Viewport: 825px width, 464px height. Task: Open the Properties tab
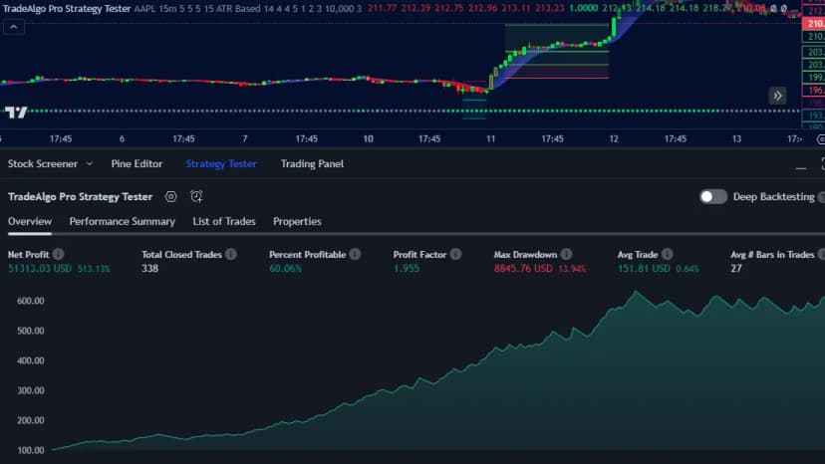pos(297,221)
